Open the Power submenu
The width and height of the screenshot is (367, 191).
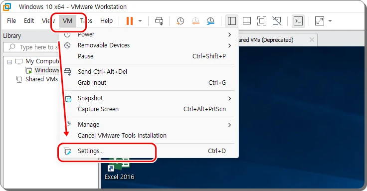click(149, 34)
